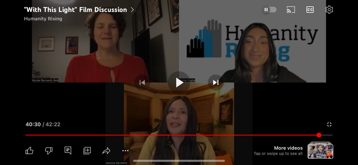Click "Tap or swipe up to see all" text
Viewport: 358px width, 165px height.
pyautogui.click(x=278, y=154)
